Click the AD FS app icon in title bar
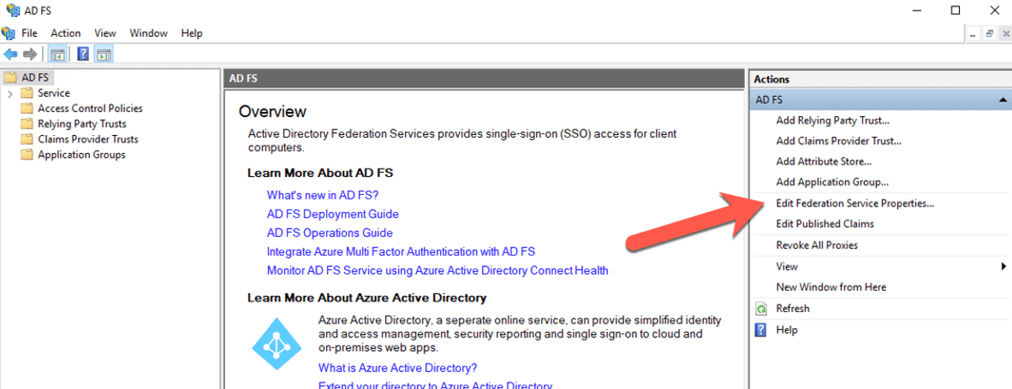Screen dimensions: 1012x389 point(12,10)
